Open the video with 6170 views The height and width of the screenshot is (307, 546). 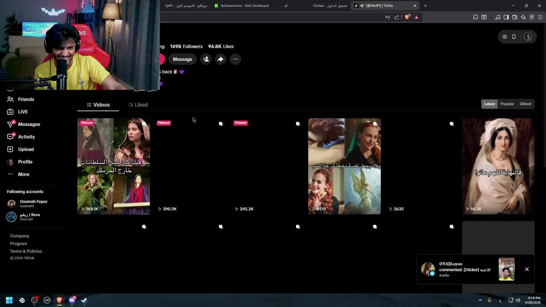click(x=344, y=166)
